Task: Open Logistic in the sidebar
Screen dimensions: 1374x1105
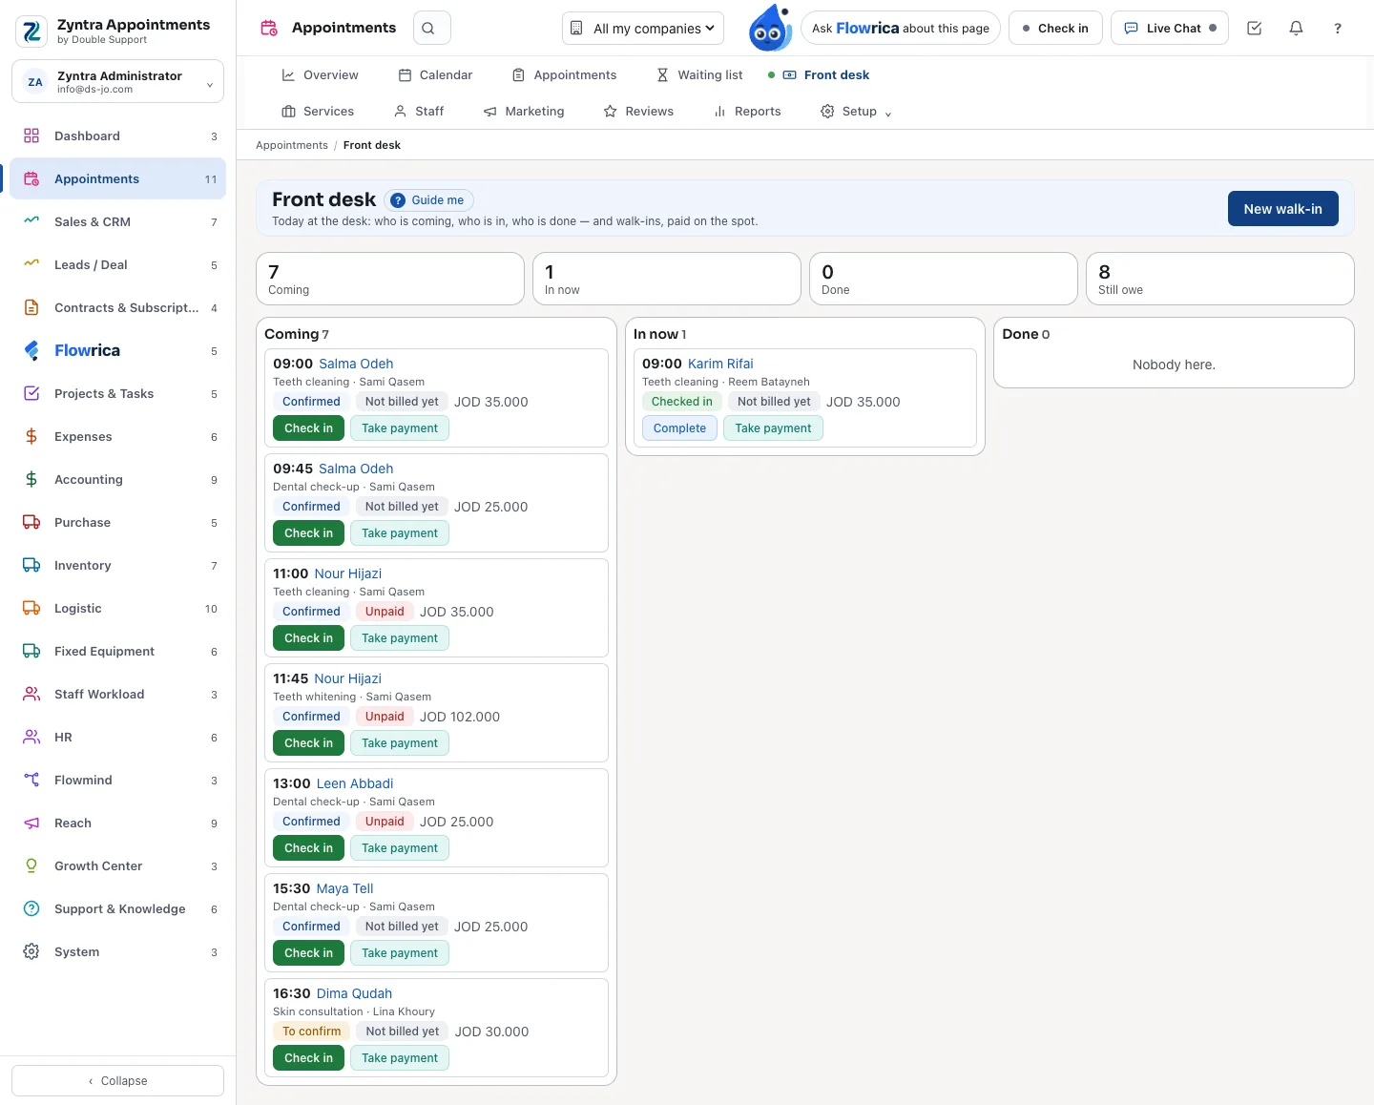Action: coord(118,609)
